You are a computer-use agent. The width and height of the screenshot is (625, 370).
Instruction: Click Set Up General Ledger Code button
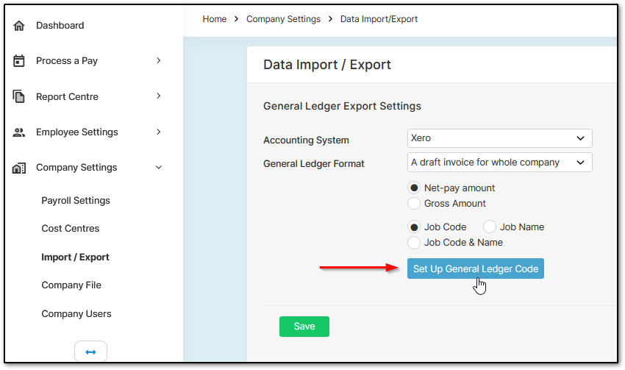tap(476, 268)
